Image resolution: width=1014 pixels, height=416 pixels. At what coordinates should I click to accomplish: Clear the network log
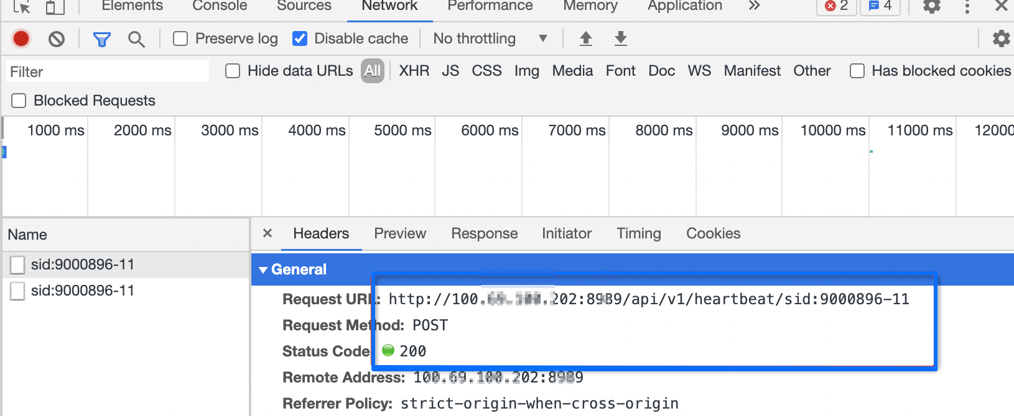tap(57, 39)
